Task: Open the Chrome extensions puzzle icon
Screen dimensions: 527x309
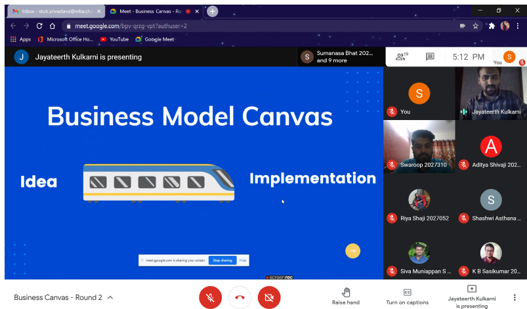Action: tap(491, 26)
